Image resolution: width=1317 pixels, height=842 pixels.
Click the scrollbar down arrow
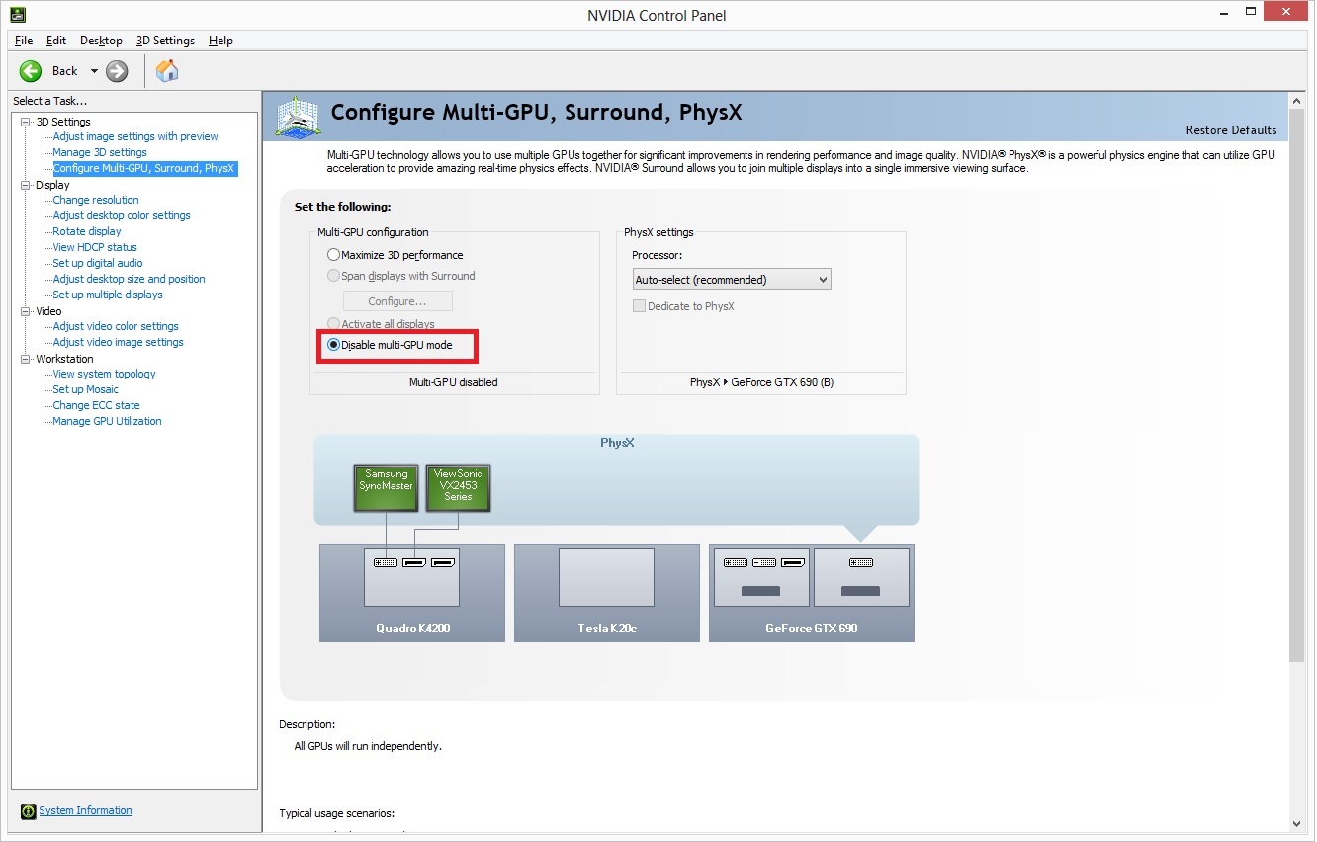[1297, 823]
